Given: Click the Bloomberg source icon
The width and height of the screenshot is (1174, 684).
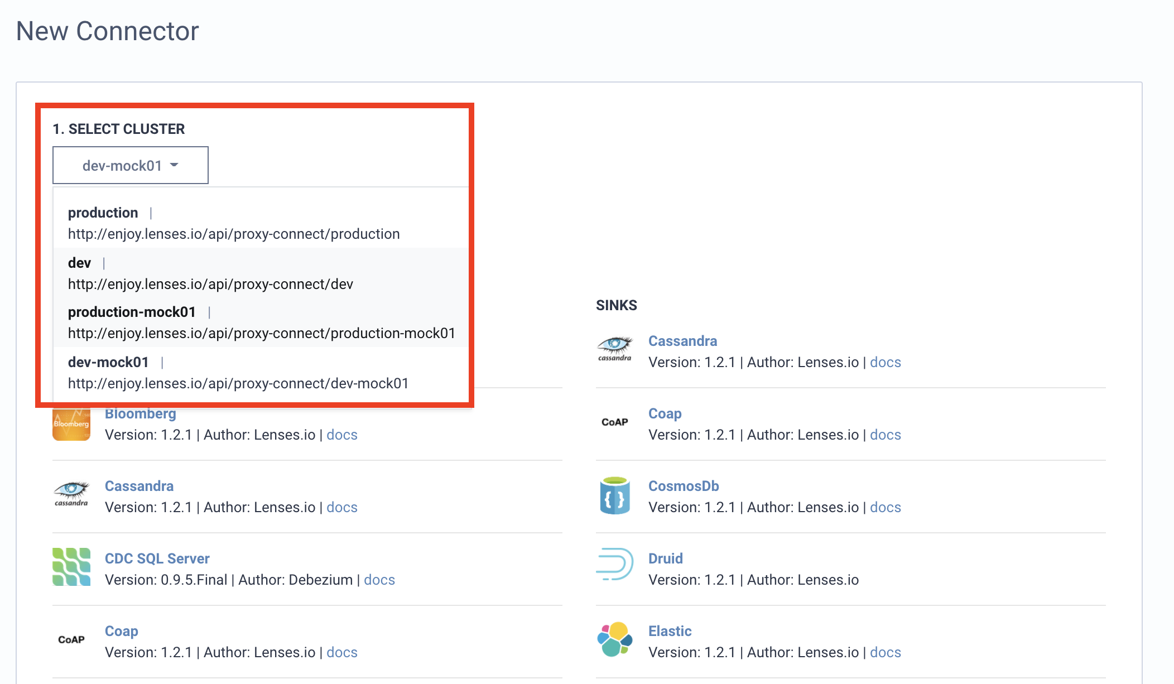Looking at the screenshot, I should point(71,421).
